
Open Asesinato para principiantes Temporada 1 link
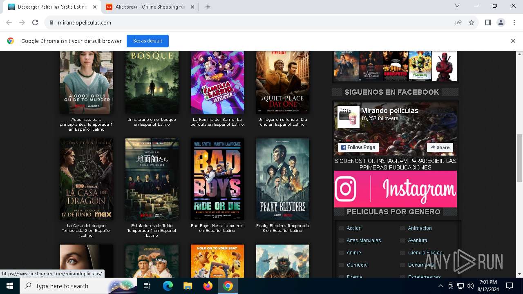[86, 125]
